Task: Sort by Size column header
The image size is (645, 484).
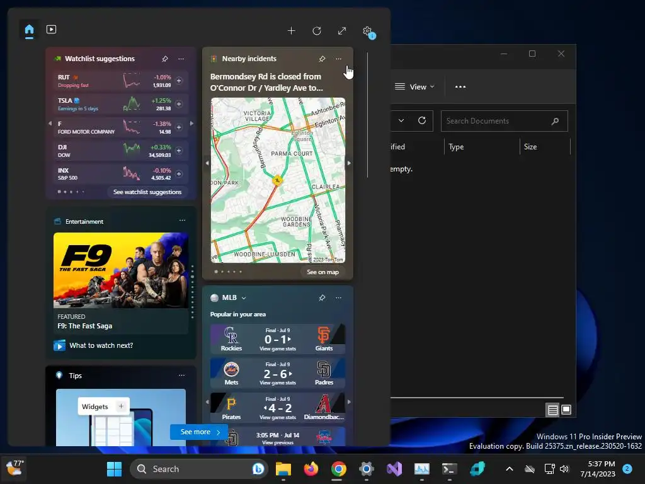Action: (x=545, y=147)
